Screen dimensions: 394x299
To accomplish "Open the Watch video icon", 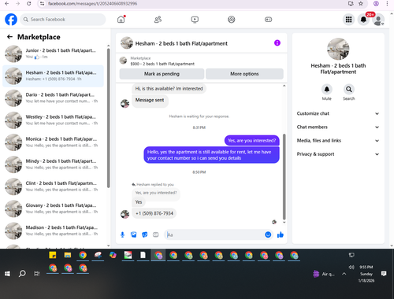I will [x=195, y=20].
